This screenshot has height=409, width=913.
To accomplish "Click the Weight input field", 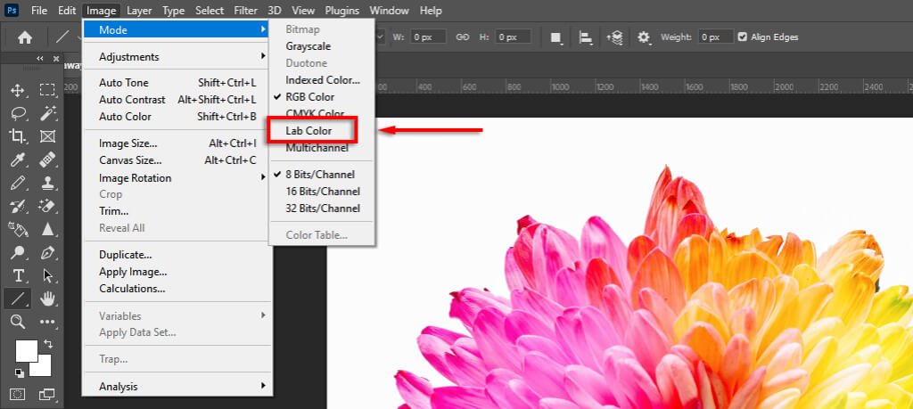I will [714, 37].
